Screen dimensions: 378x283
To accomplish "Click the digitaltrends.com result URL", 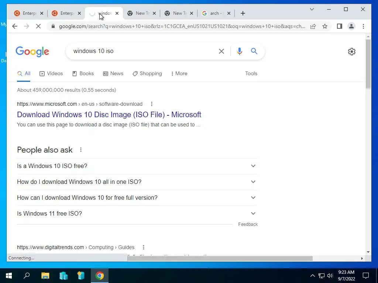I will pos(76,247).
